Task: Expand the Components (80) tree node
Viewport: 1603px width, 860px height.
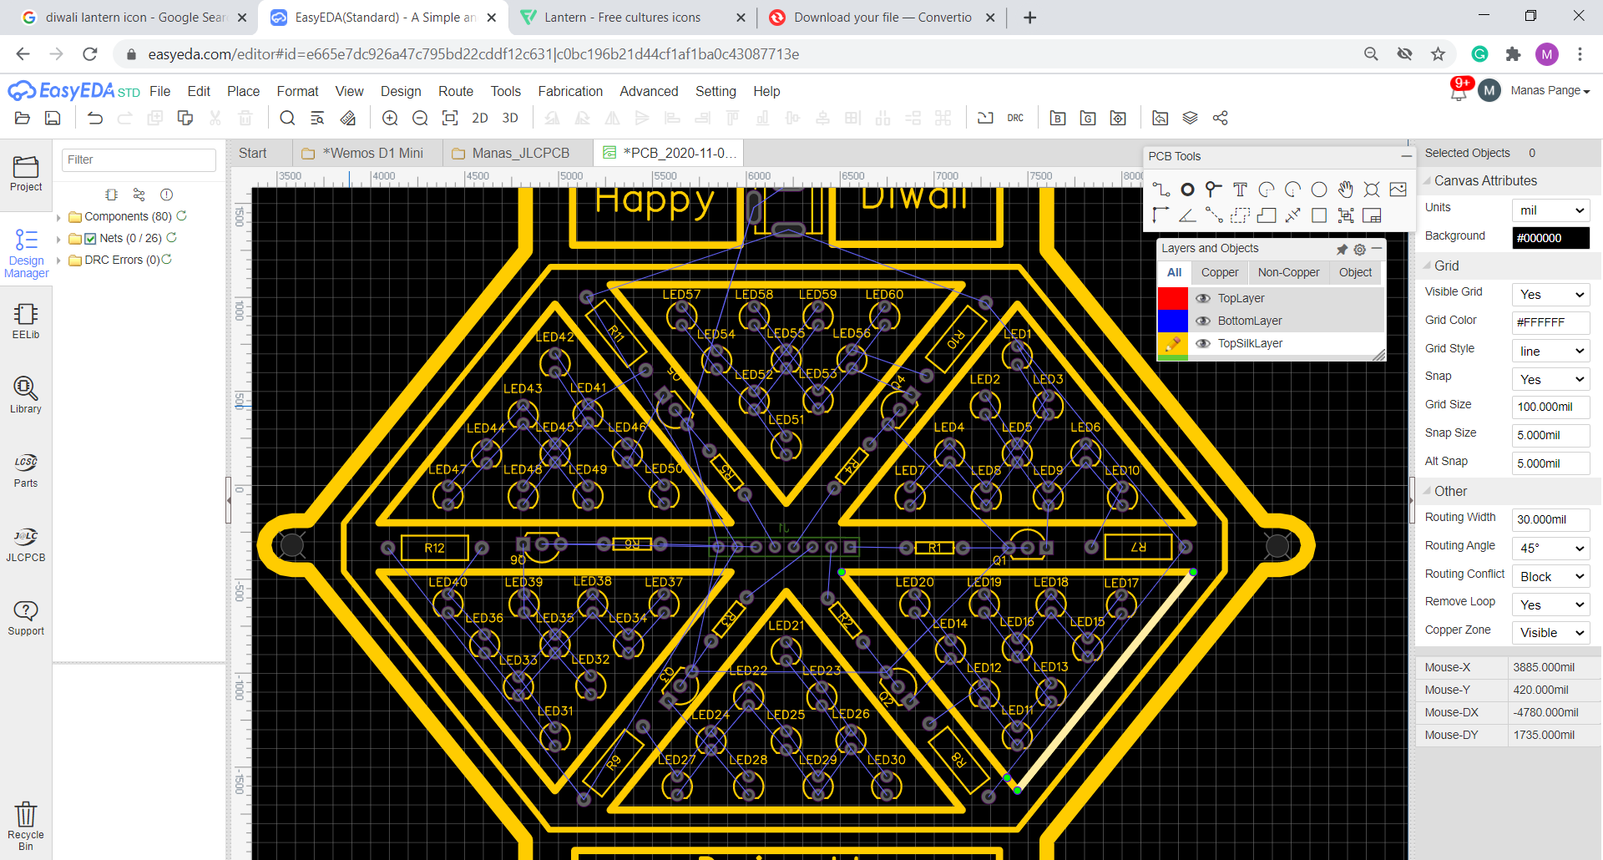Action: tap(58, 217)
